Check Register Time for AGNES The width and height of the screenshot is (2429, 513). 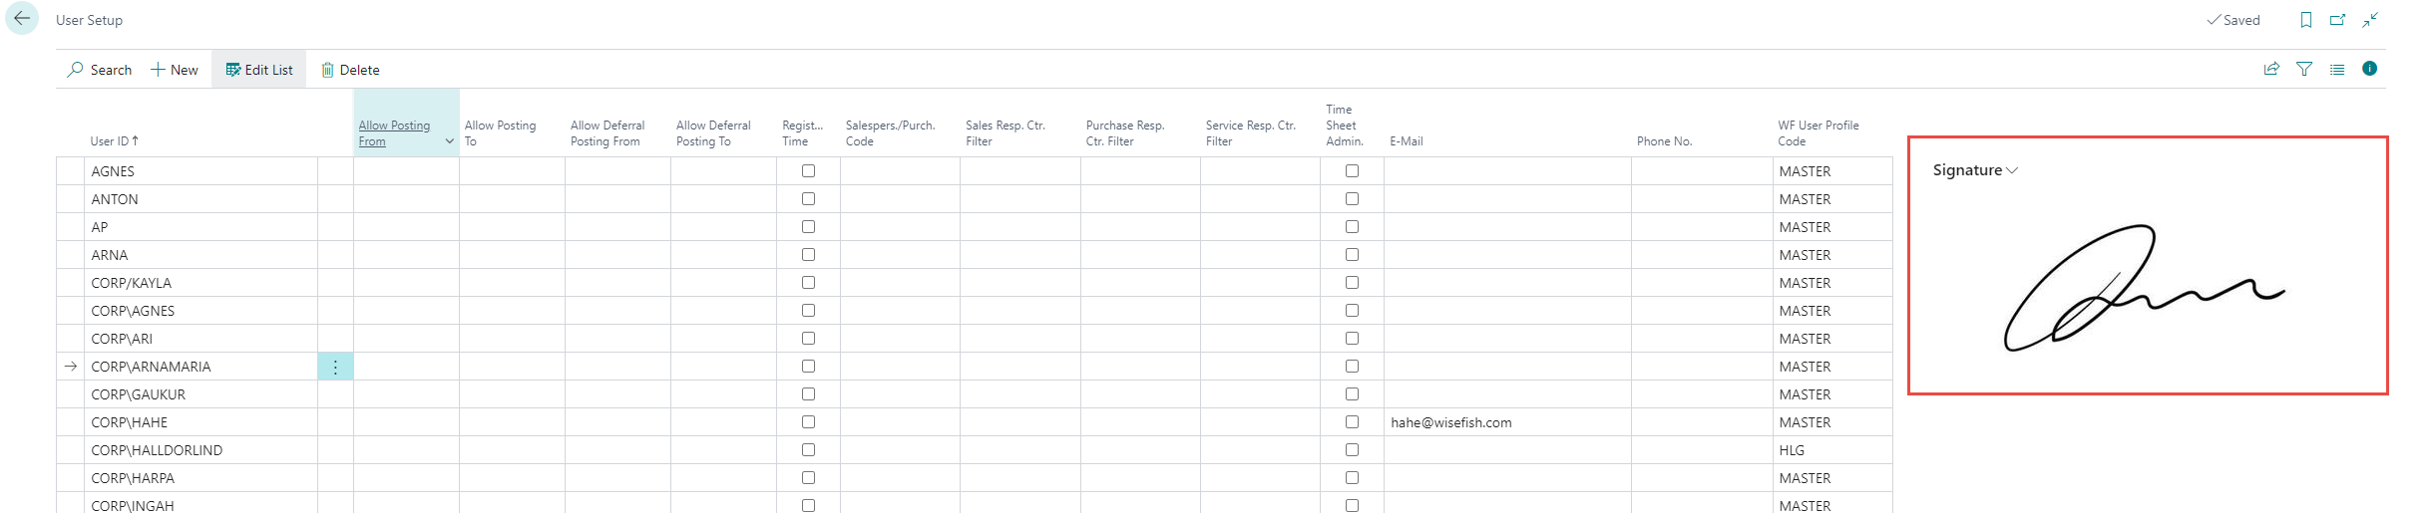click(808, 171)
